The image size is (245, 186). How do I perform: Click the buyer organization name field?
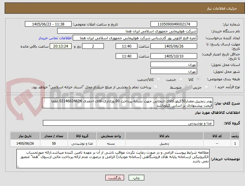(x=127, y=31)
